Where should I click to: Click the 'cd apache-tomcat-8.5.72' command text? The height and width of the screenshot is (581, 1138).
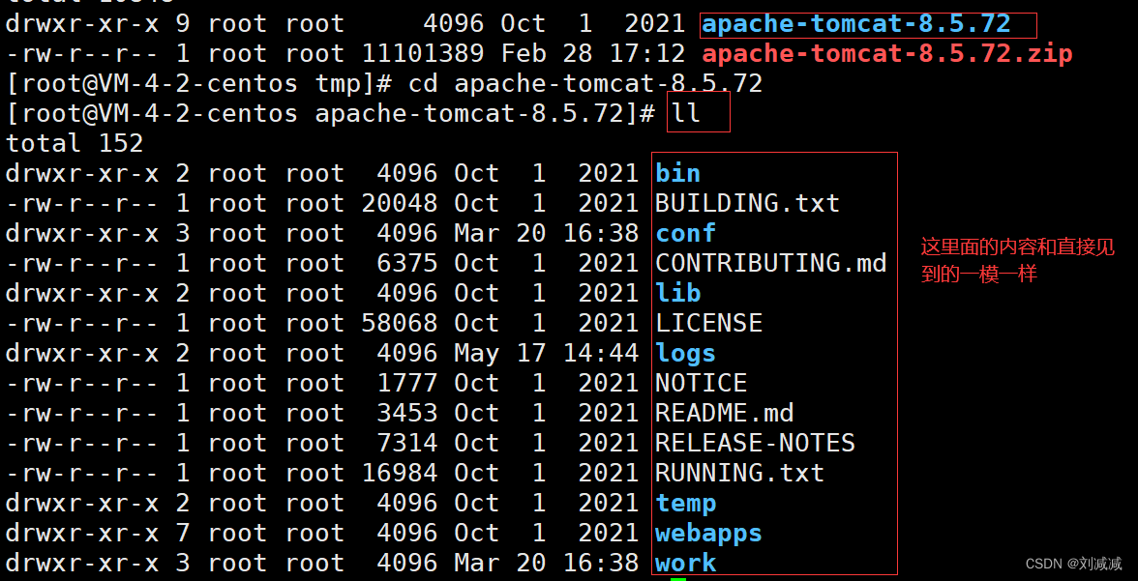584,83
